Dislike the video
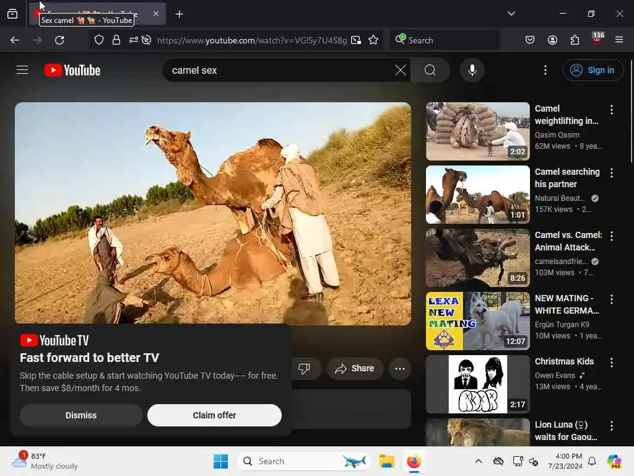Viewport: 634px width, 476px height. 304,368
